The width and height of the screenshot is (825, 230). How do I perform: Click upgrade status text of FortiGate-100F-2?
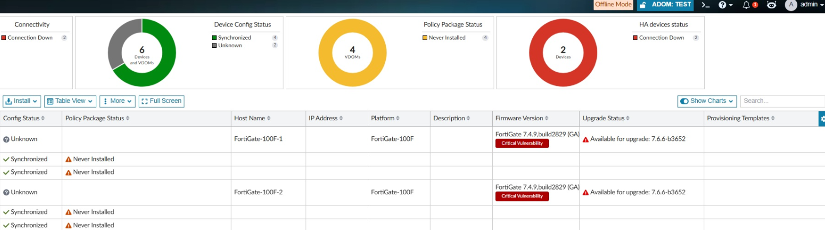coord(638,192)
